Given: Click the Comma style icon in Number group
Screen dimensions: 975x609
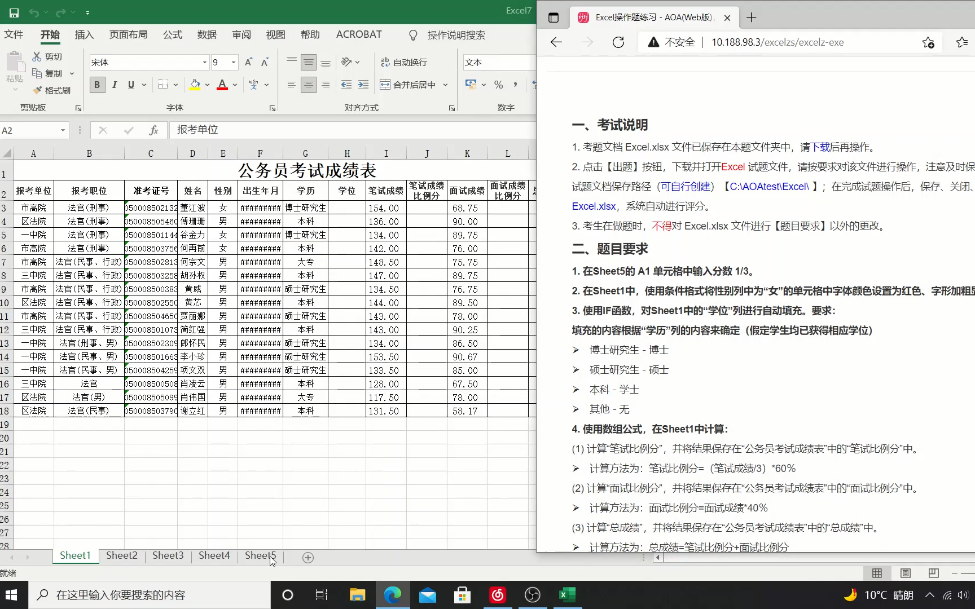Looking at the screenshot, I should [515, 85].
